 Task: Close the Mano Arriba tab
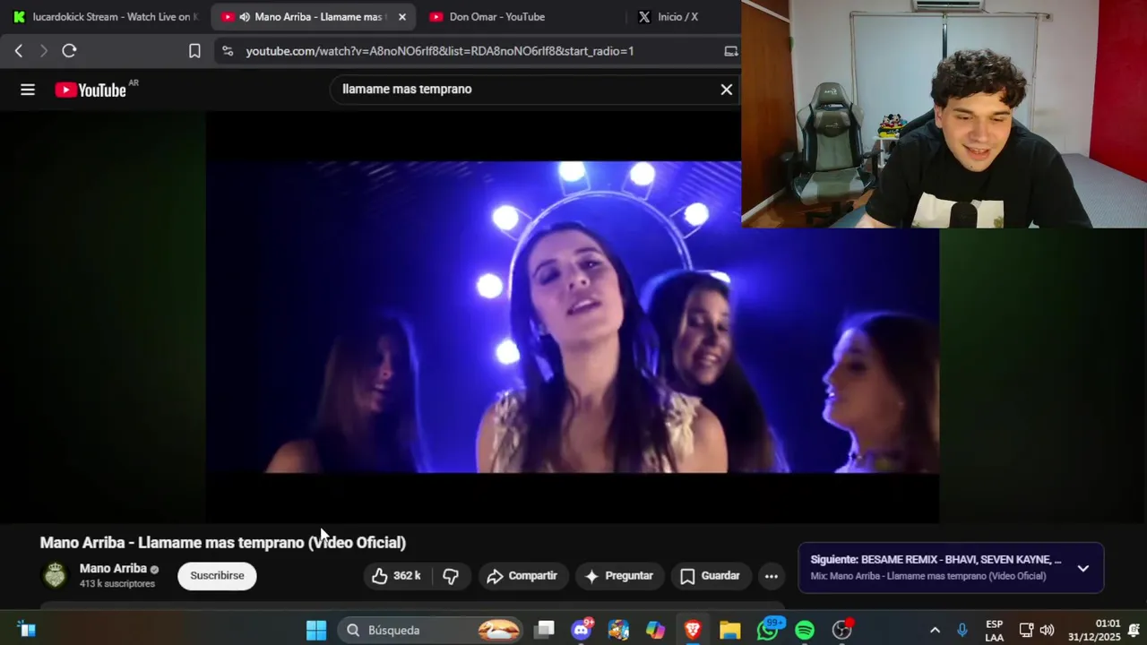tap(401, 17)
